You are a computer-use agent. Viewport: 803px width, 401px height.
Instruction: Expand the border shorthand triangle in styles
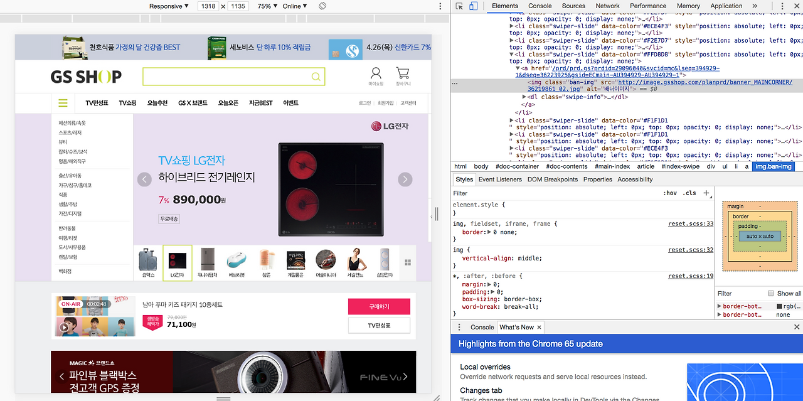(x=488, y=232)
